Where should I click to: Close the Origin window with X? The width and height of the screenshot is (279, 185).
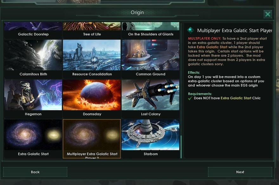pos(268,14)
